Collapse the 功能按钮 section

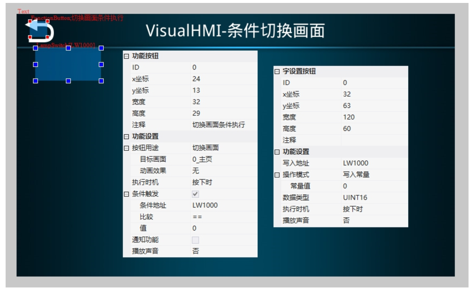[x=126, y=56]
